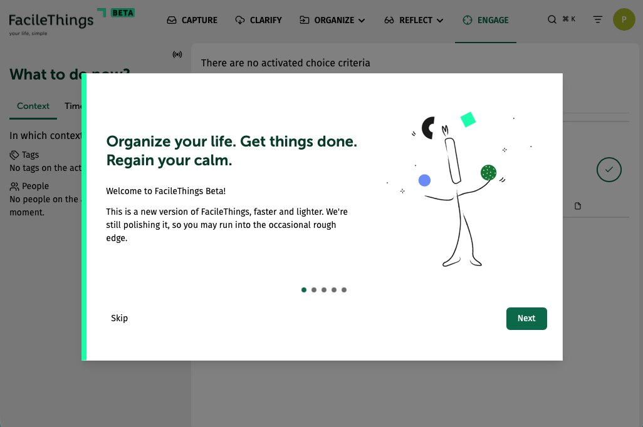Click the Engage crosshair icon
The width and height of the screenshot is (643, 427).
(x=468, y=20)
